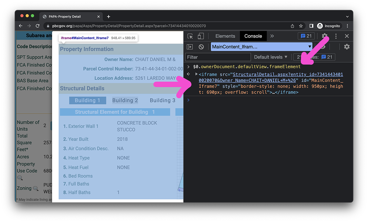
Task: Expand the iframe element disclosure triangle
Action: (196, 74)
